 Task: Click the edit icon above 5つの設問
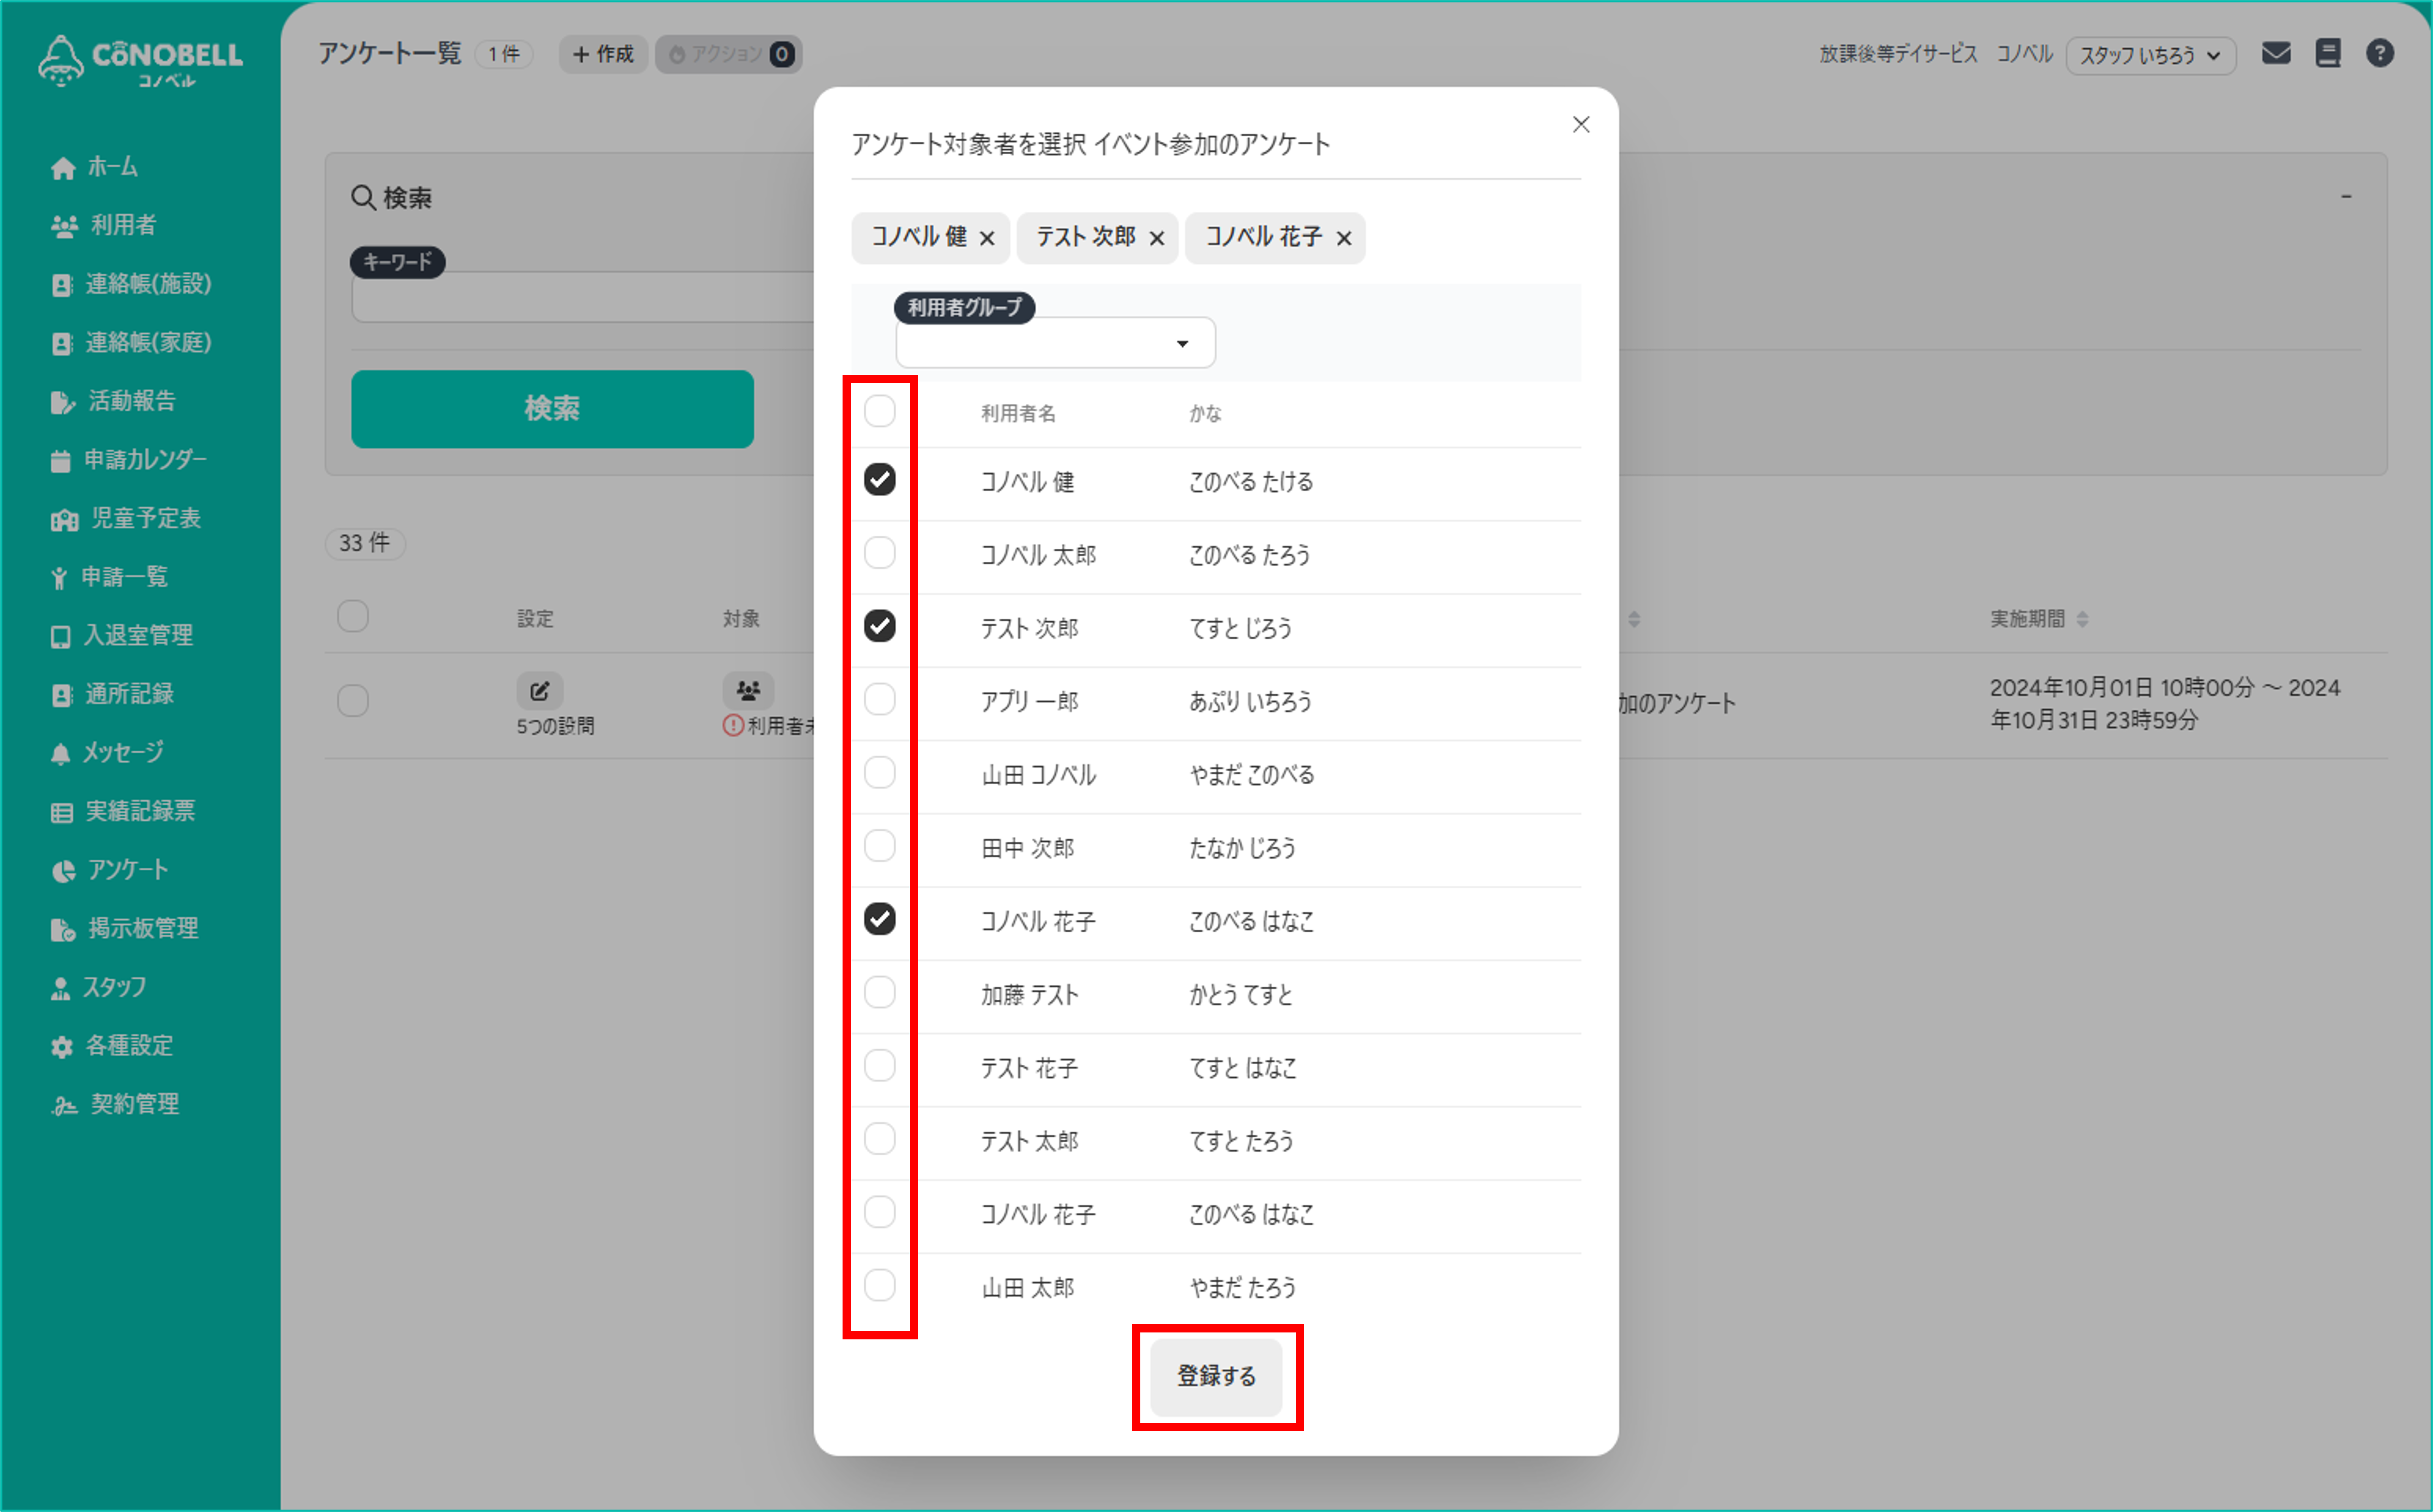pos(540,690)
